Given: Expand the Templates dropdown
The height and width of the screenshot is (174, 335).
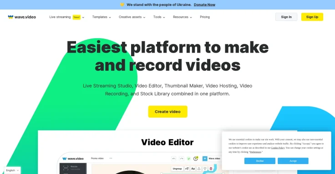Looking at the screenshot, I should tap(102, 17).
